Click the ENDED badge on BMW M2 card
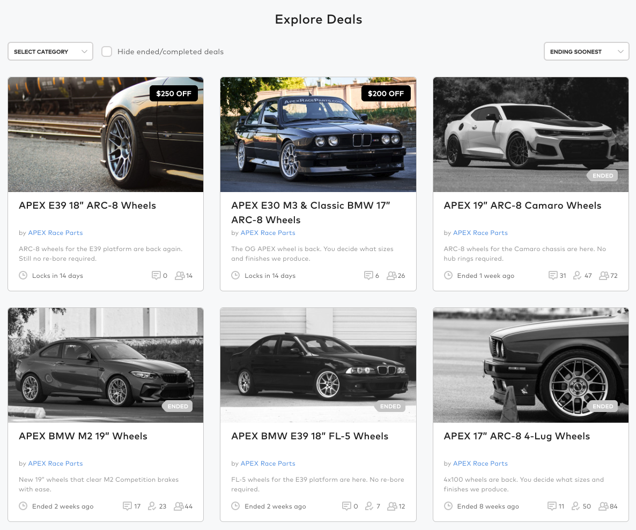This screenshot has height=530, width=636. tap(178, 406)
